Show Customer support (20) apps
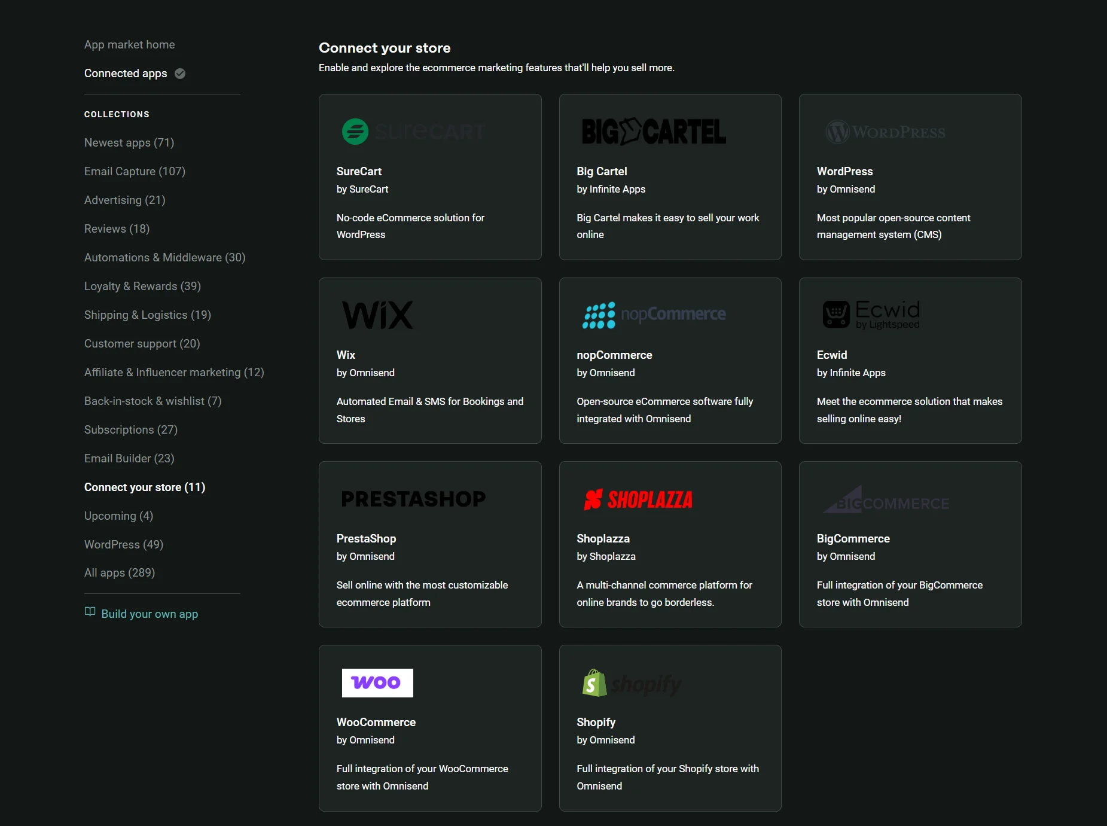Screen dimensions: 1107x826 pos(142,344)
